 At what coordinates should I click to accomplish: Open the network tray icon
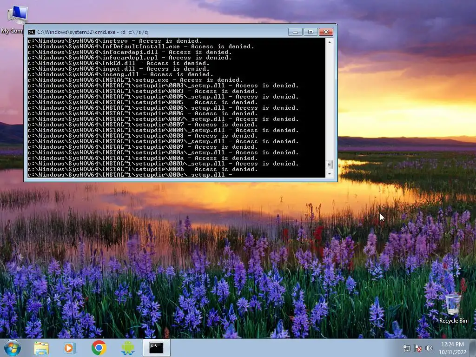(406, 348)
